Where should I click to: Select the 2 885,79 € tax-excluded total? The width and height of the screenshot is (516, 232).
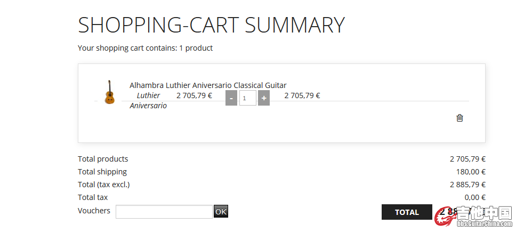(x=467, y=185)
